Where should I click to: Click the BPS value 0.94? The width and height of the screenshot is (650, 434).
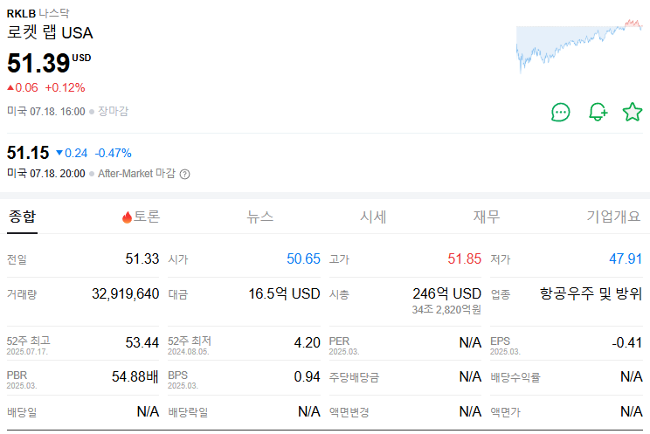[308, 376]
